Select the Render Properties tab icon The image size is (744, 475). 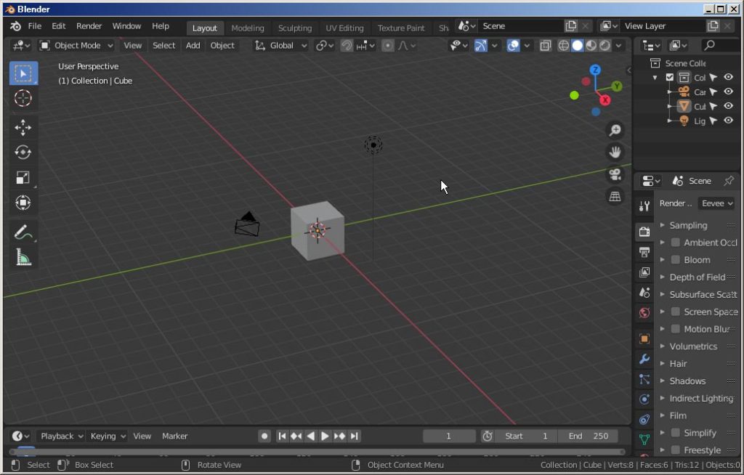tap(644, 231)
